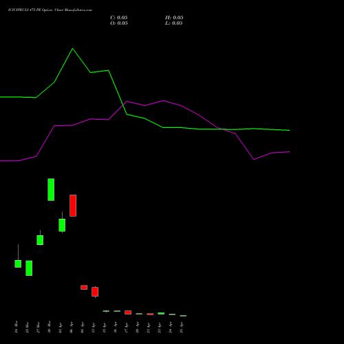Select the green candle above 25 Mar
344x344 pixels.
pyautogui.click(x=29, y=268)
